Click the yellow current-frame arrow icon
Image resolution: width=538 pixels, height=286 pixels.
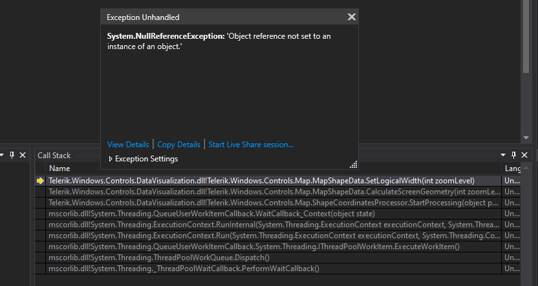click(x=40, y=181)
